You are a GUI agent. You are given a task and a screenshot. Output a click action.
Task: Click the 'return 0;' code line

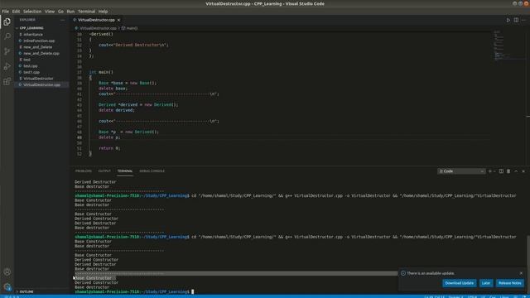109,148
